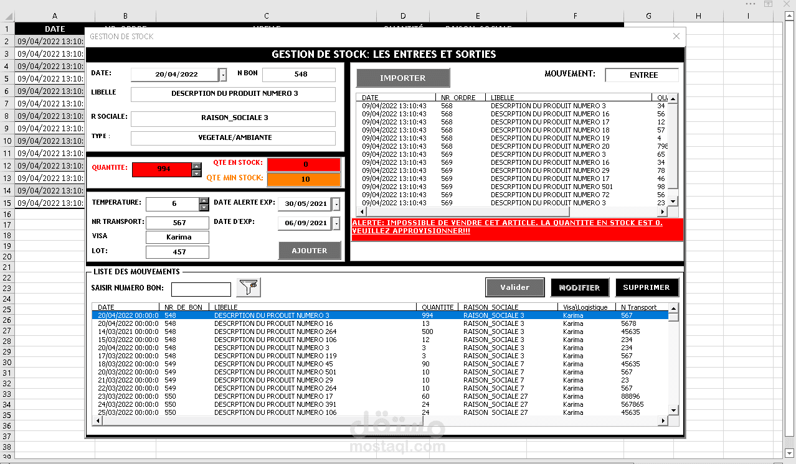The image size is (796, 464).
Task: Click the orange QTE MIN STOCK field
Action: (304, 180)
